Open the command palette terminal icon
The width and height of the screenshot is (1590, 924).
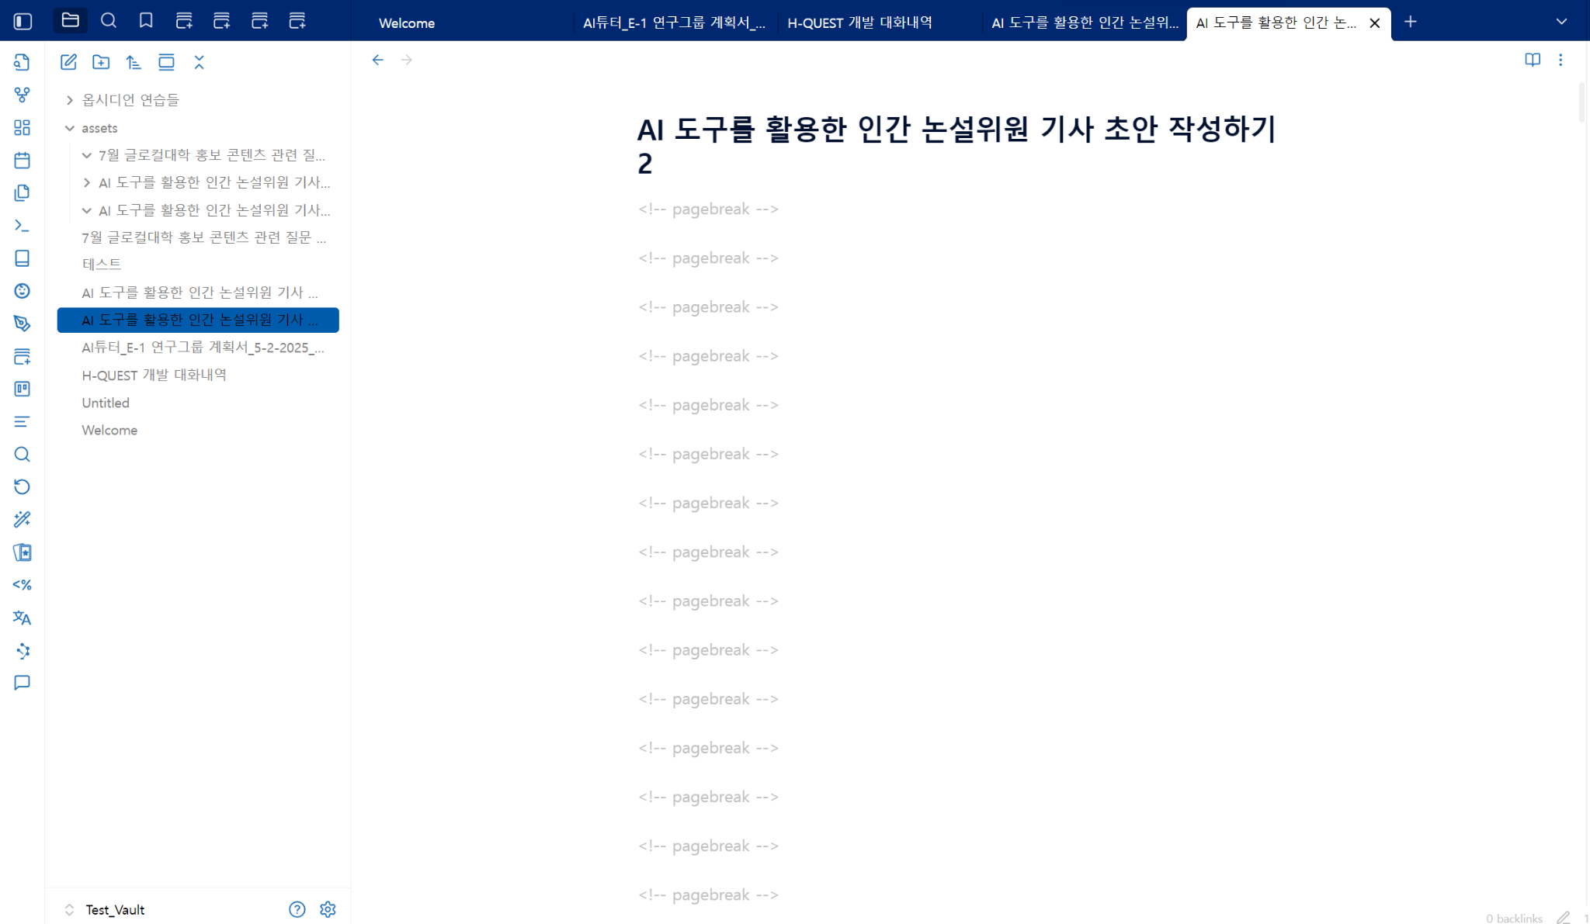tap(22, 226)
